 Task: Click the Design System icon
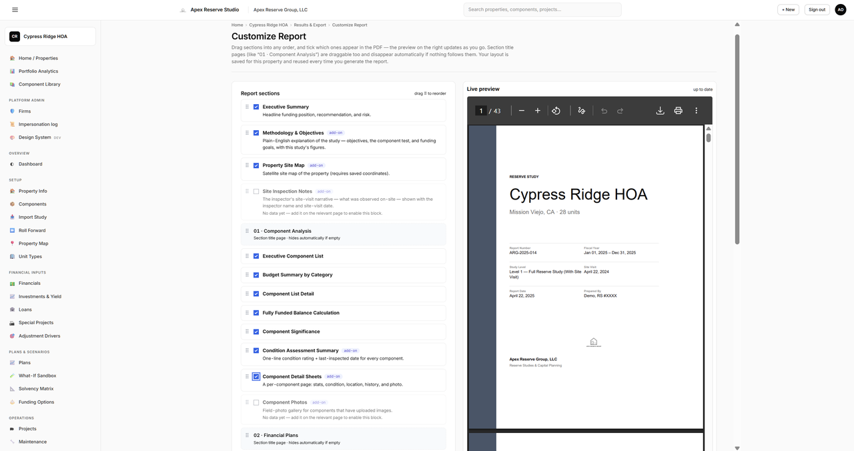pyautogui.click(x=12, y=137)
